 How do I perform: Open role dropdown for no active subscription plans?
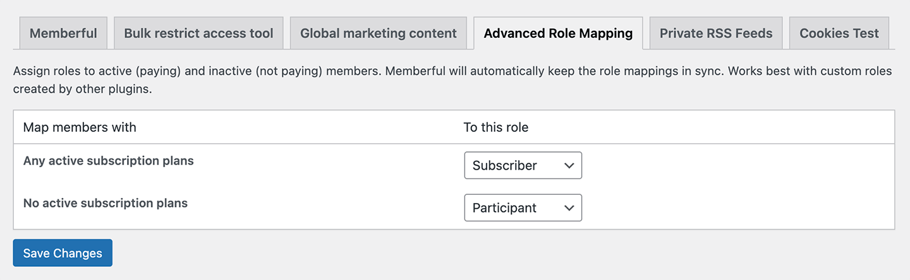pos(523,208)
